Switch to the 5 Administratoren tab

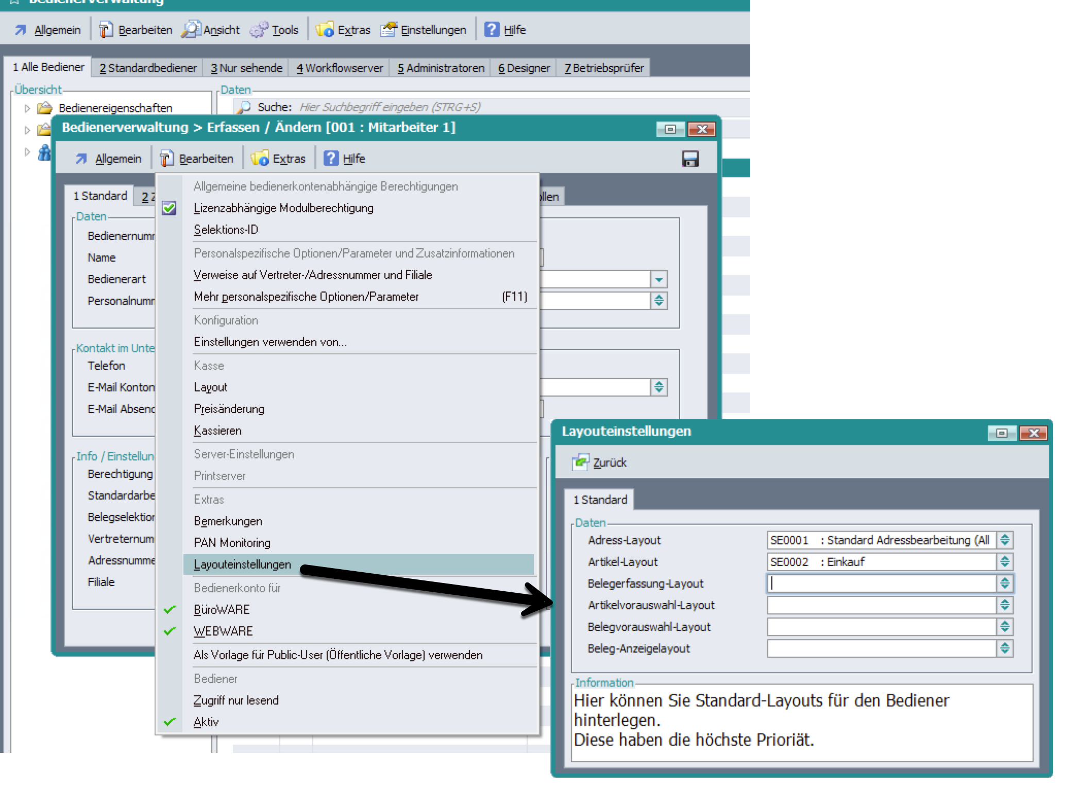click(441, 68)
